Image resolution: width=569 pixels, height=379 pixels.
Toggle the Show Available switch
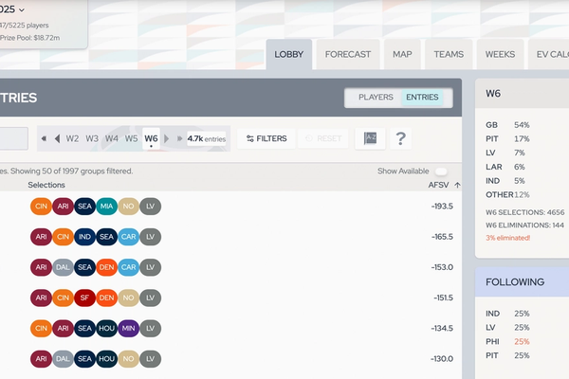click(x=441, y=171)
